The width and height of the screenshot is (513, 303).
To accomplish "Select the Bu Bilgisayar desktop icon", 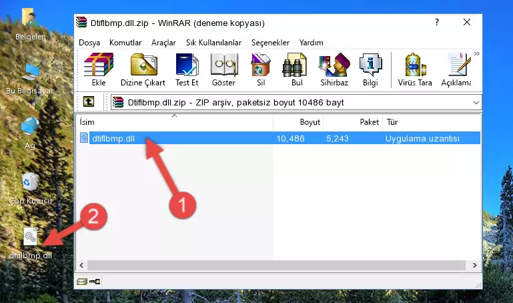I will pos(30,79).
